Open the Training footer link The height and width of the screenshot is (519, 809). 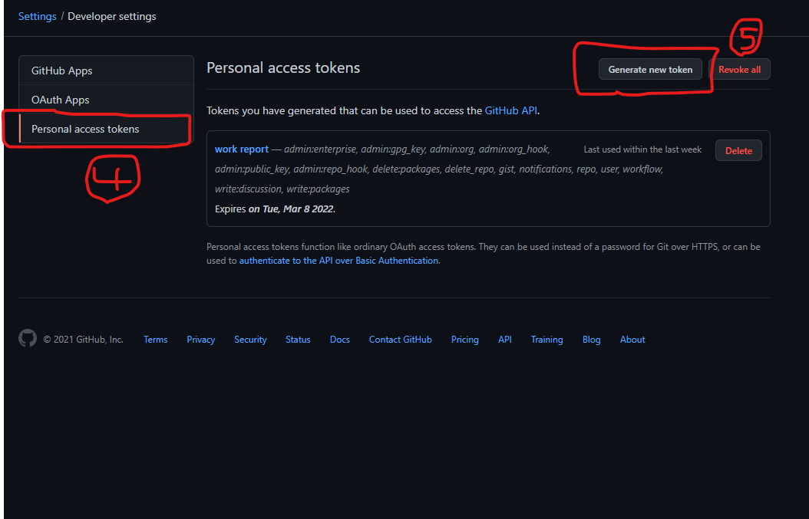click(547, 340)
